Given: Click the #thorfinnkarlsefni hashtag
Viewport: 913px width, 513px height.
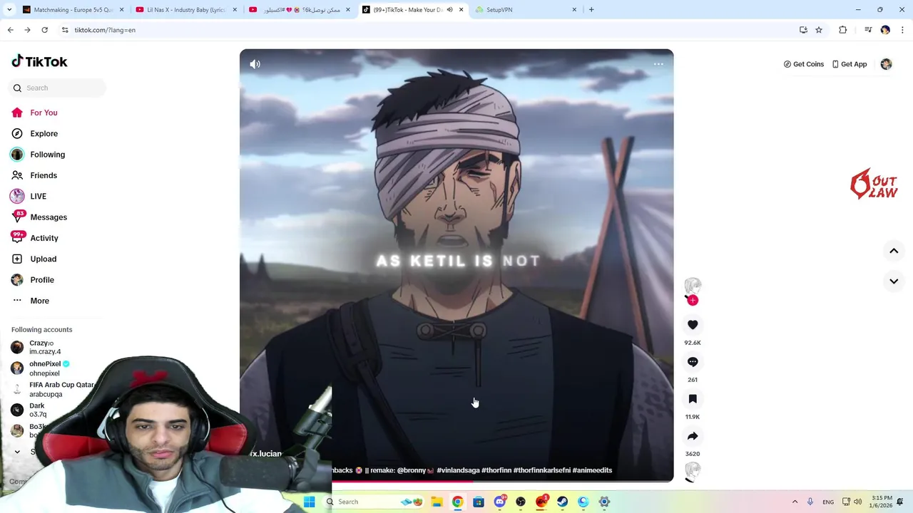Looking at the screenshot, I should (x=542, y=470).
